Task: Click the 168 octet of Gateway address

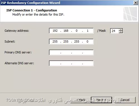Action: coord(66,31)
